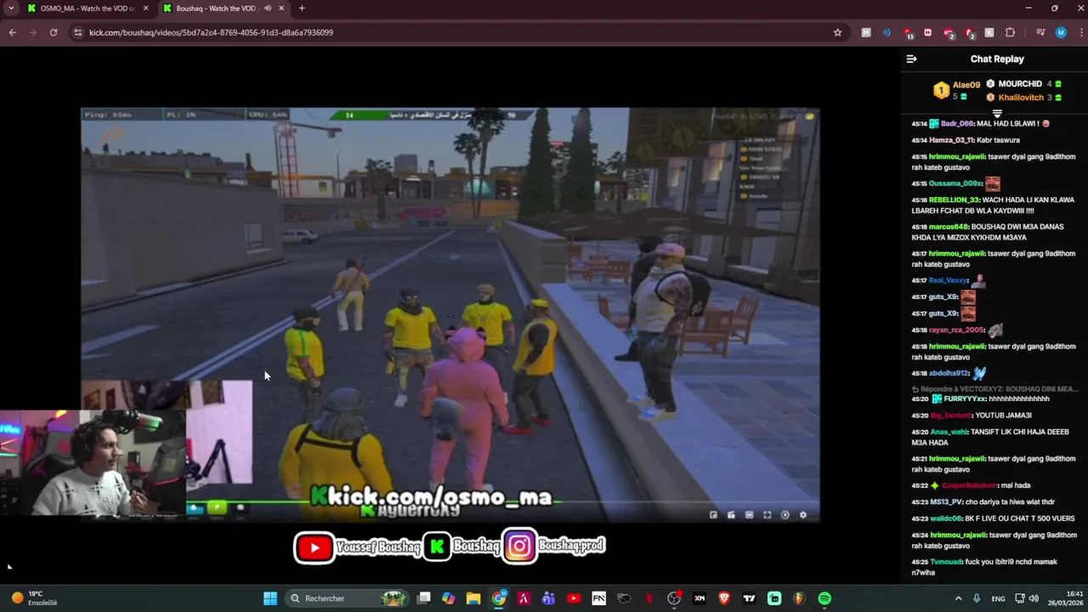
Task: Open playback speed control in player
Action: (785, 515)
